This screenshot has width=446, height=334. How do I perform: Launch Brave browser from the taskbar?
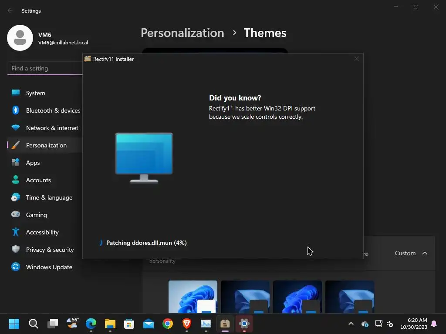point(186,324)
